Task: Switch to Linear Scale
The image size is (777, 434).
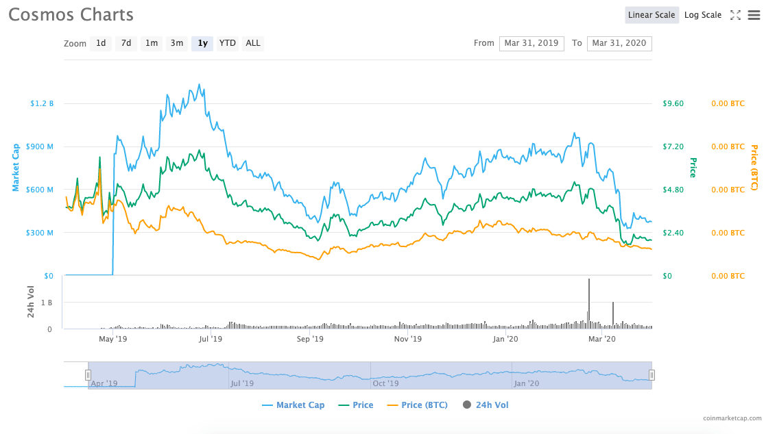Action: [x=652, y=15]
